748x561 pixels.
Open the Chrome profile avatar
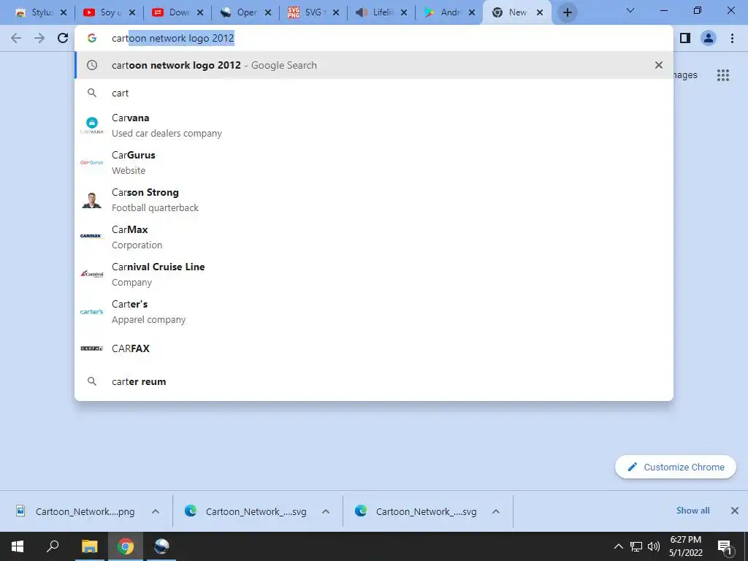pos(709,38)
